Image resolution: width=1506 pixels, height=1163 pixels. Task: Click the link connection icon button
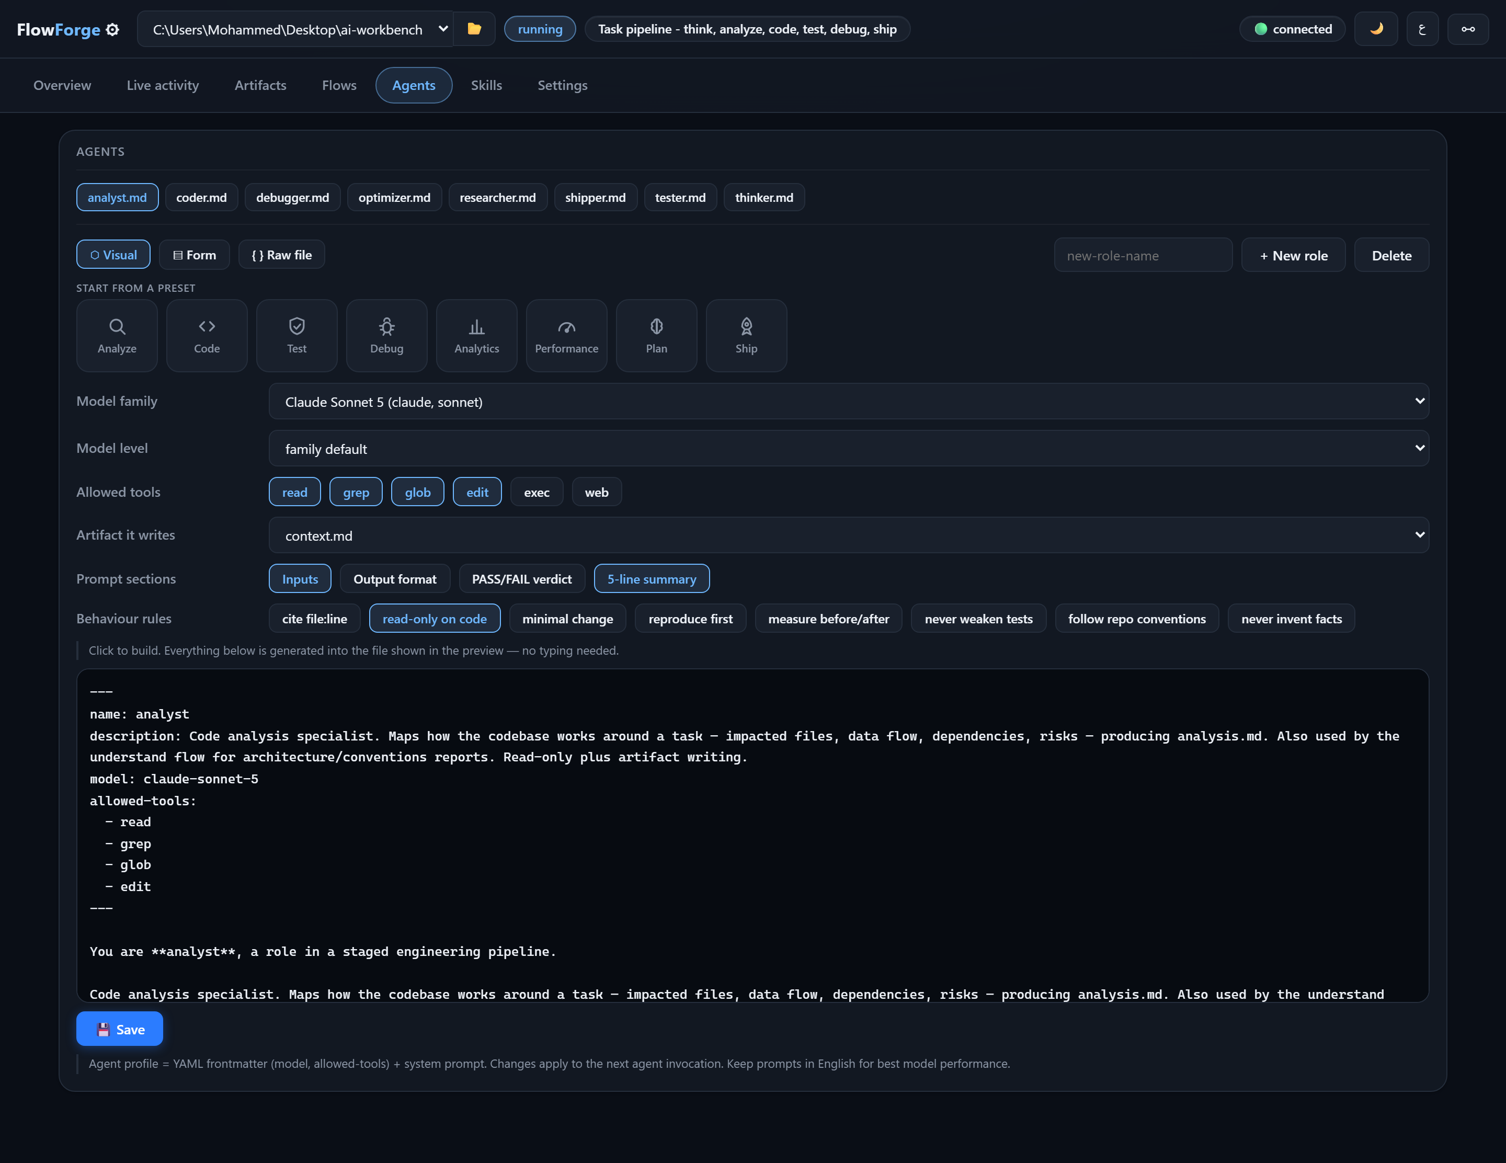pos(1468,29)
